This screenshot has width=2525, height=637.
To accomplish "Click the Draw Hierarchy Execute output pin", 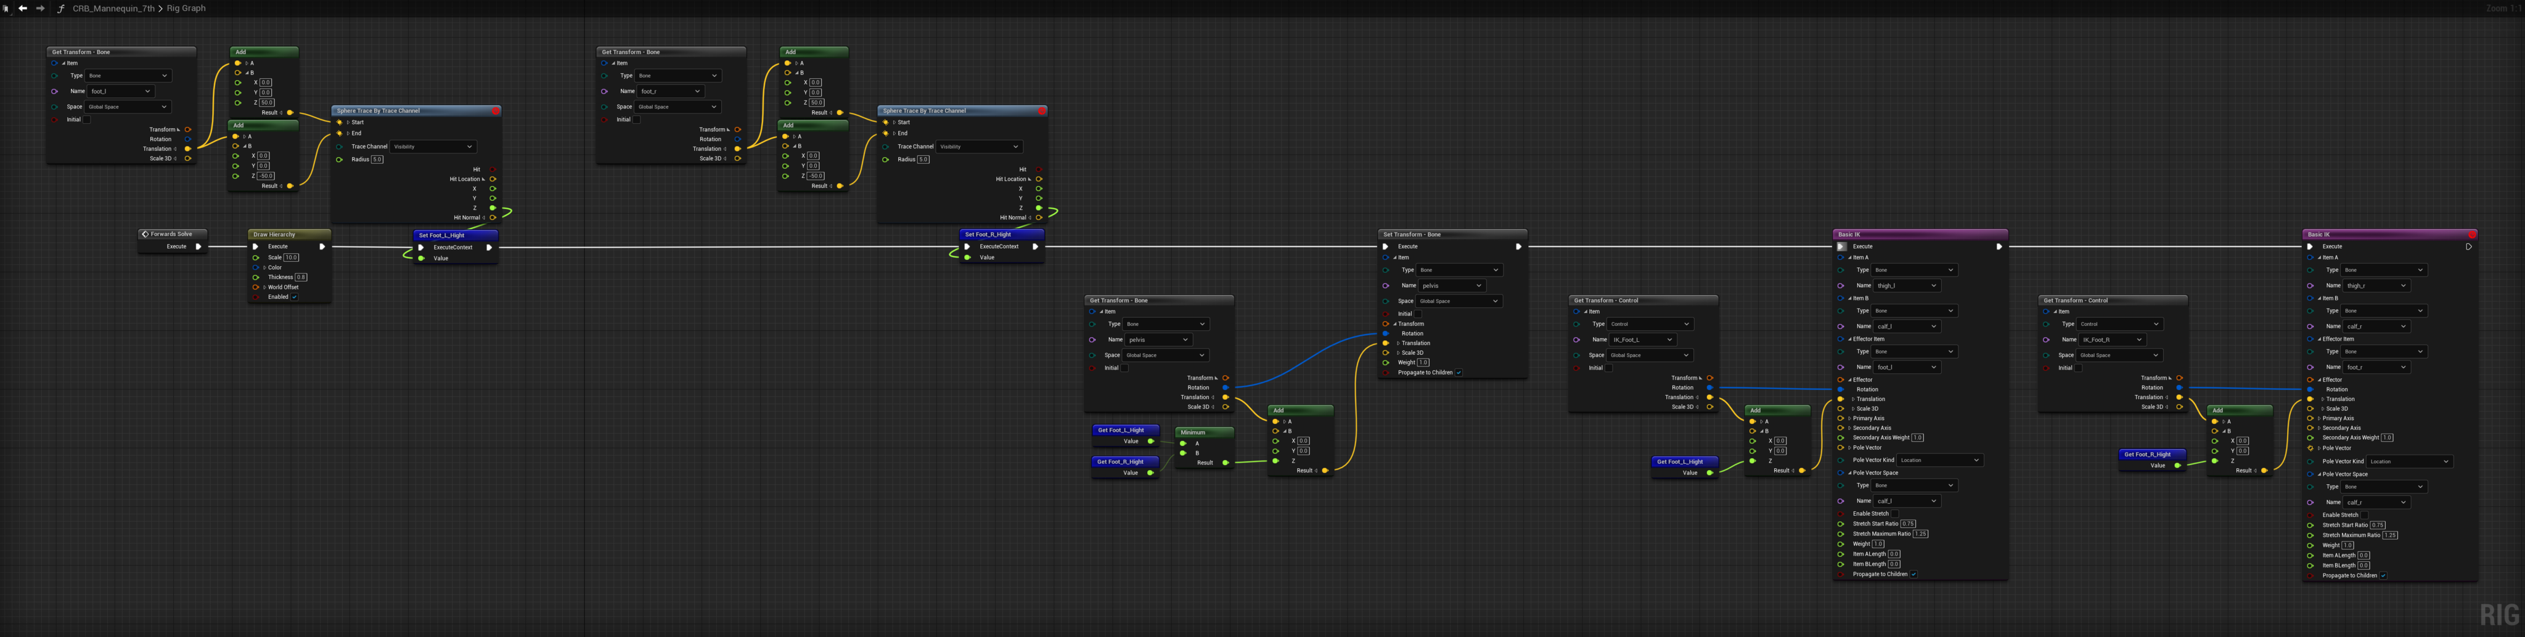I will pyautogui.click(x=322, y=247).
